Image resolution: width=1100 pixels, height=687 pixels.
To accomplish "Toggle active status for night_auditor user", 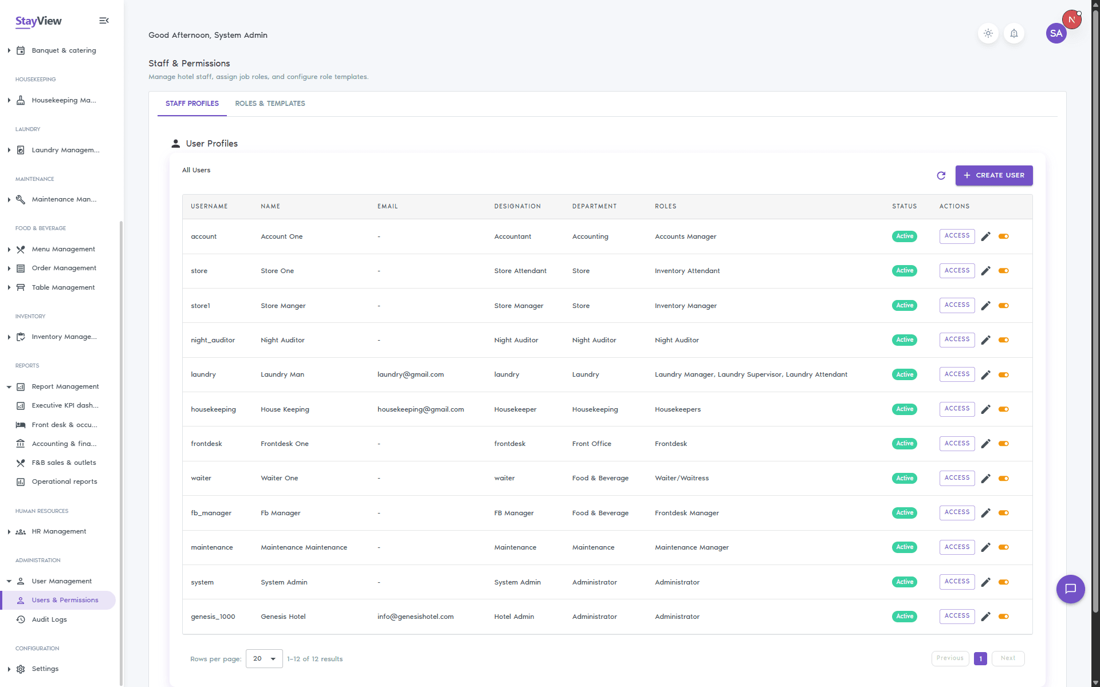I will tap(1003, 340).
